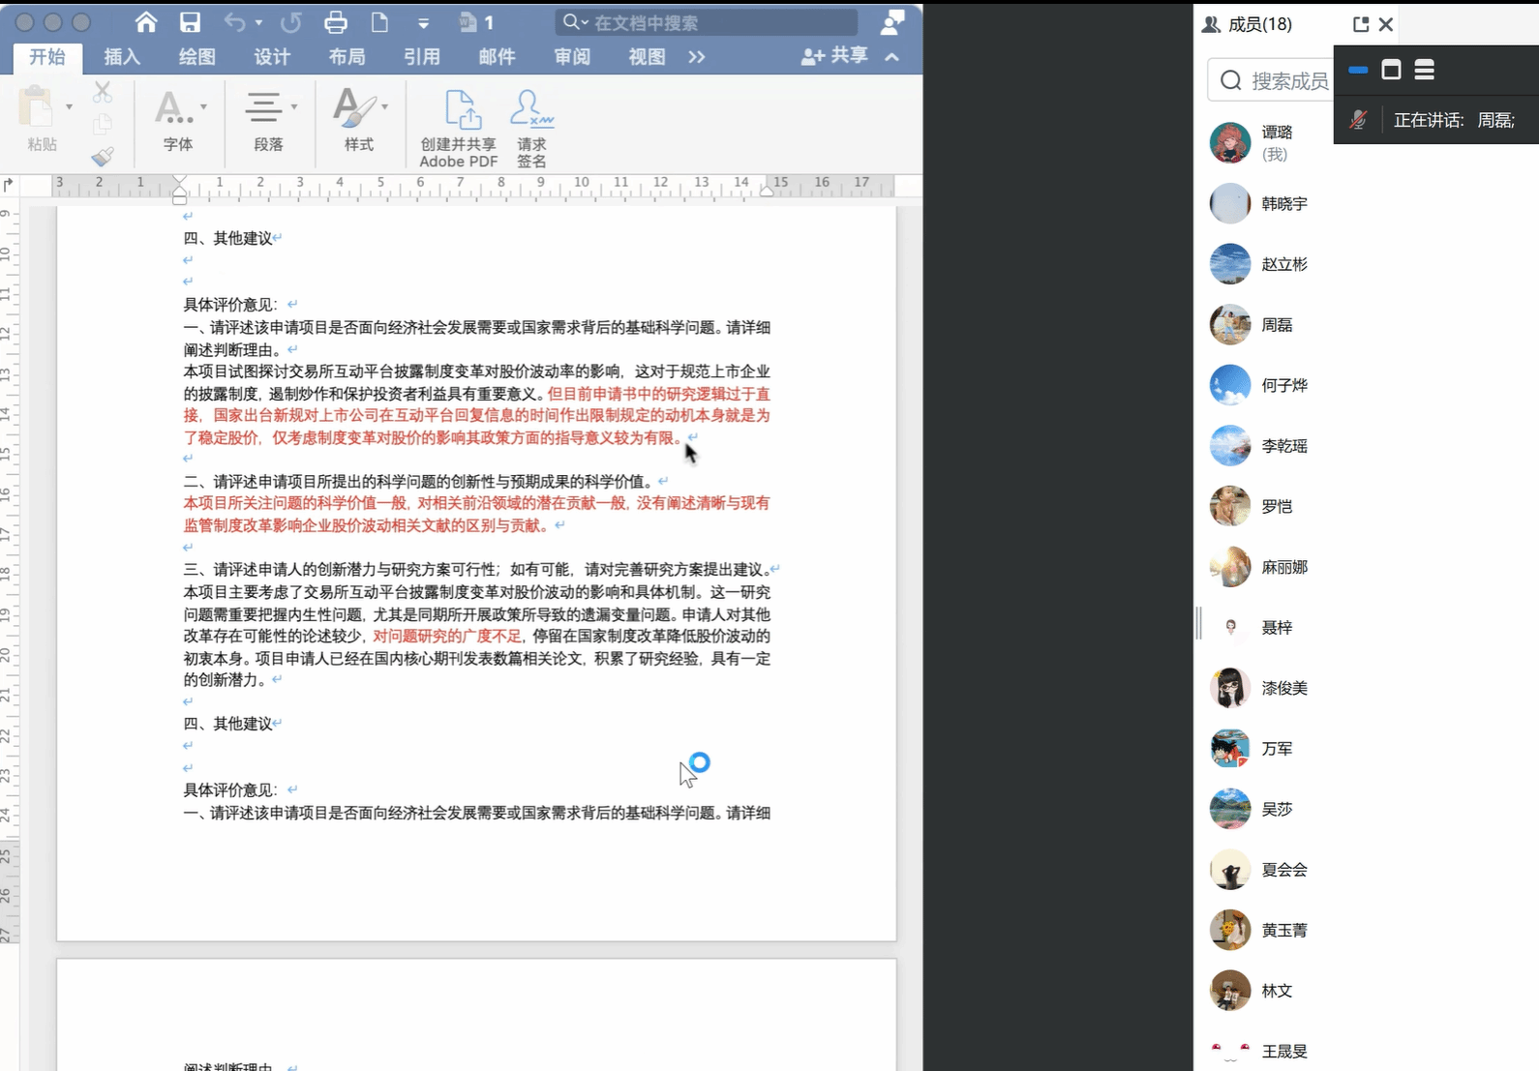Click the 搜索成员 search members field
The height and width of the screenshot is (1071, 1539).
1270,80
